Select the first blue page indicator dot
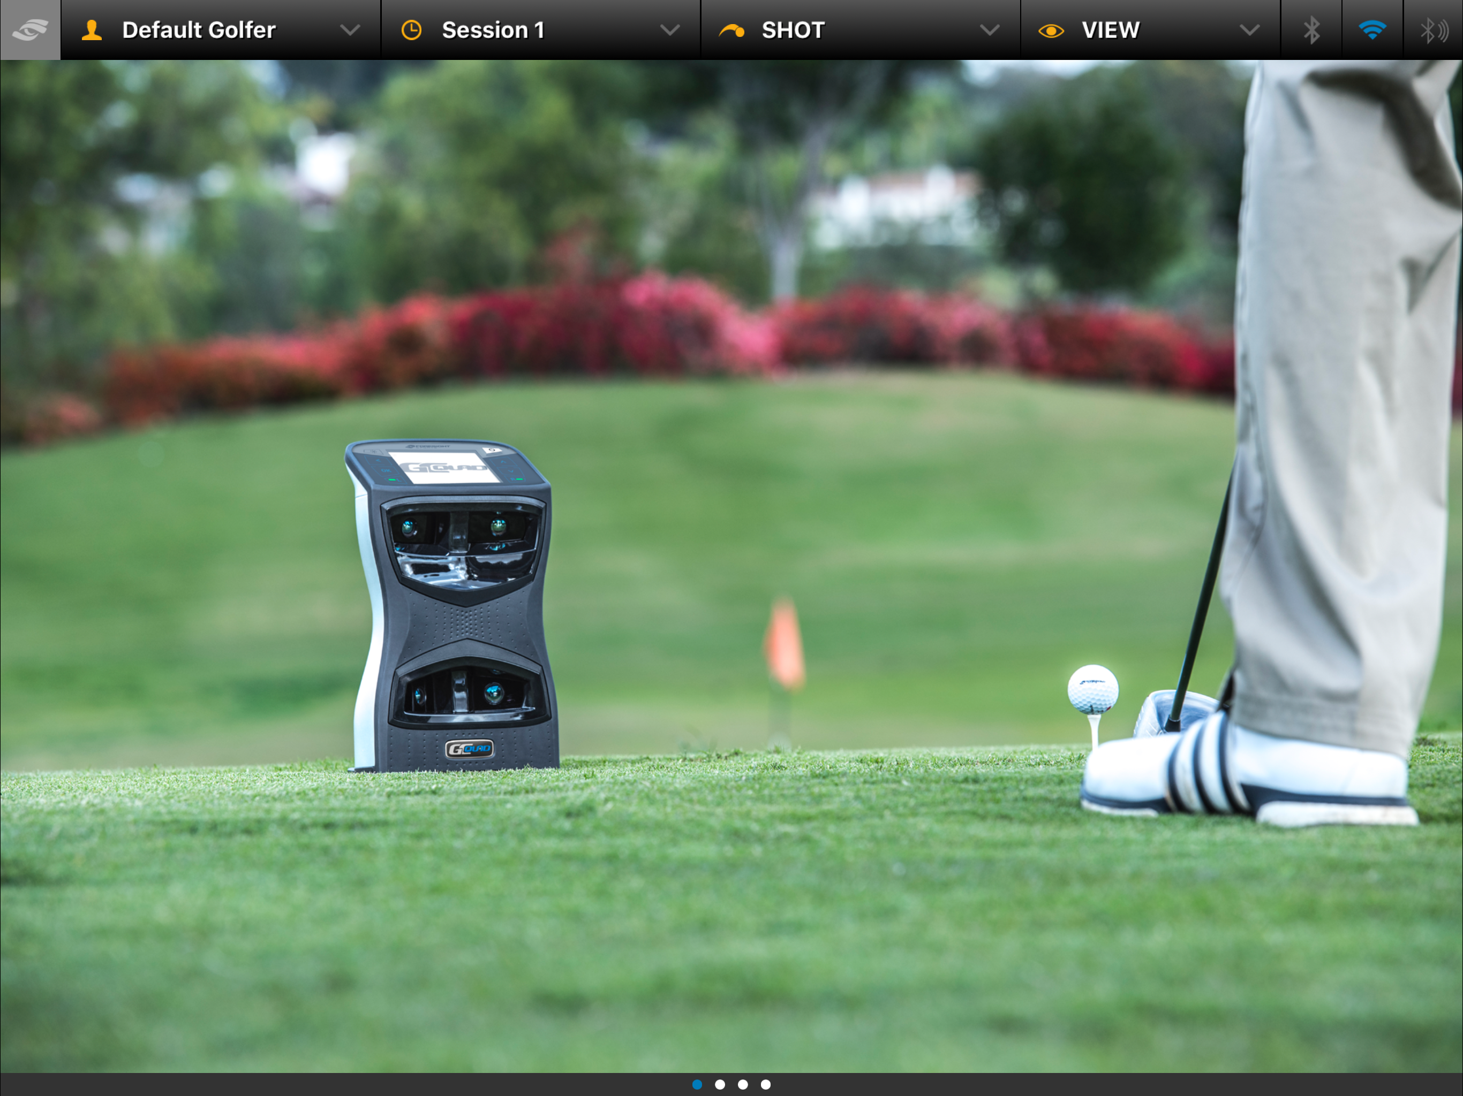This screenshot has height=1096, width=1463. pos(697,1084)
